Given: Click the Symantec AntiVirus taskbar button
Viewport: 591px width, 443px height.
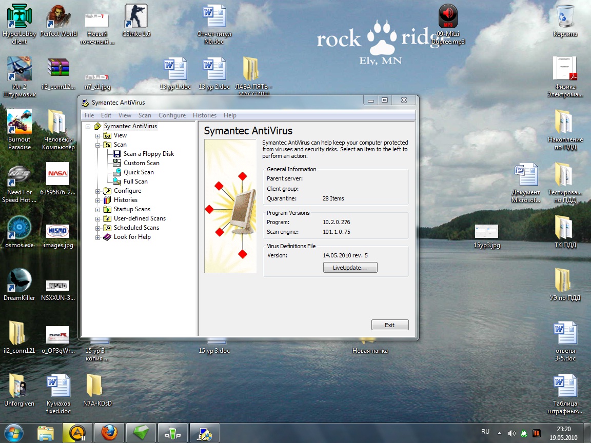Looking at the screenshot, I should pos(204,433).
